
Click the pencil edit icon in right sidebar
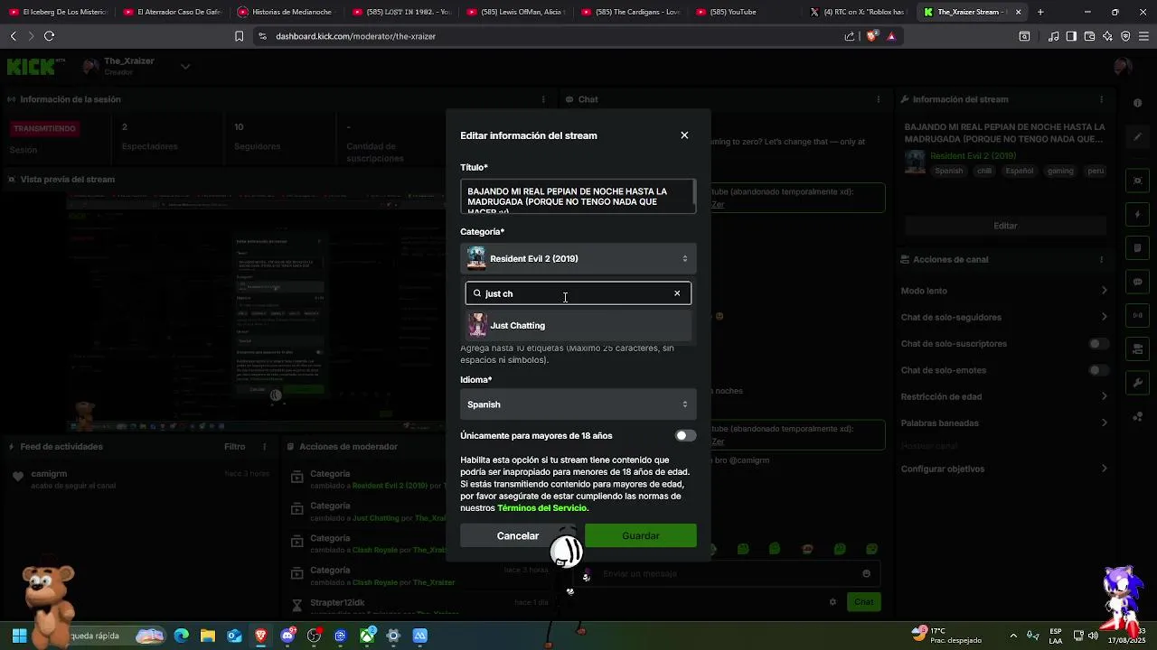point(1138,137)
